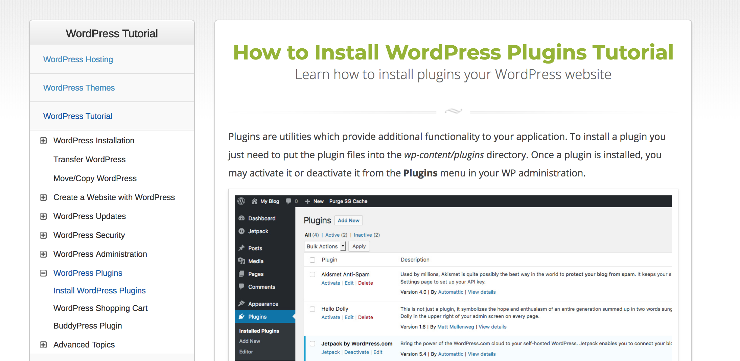Click the Appearance paintbrush icon
This screenshot has height=361, width=740.
click(241, 304)
